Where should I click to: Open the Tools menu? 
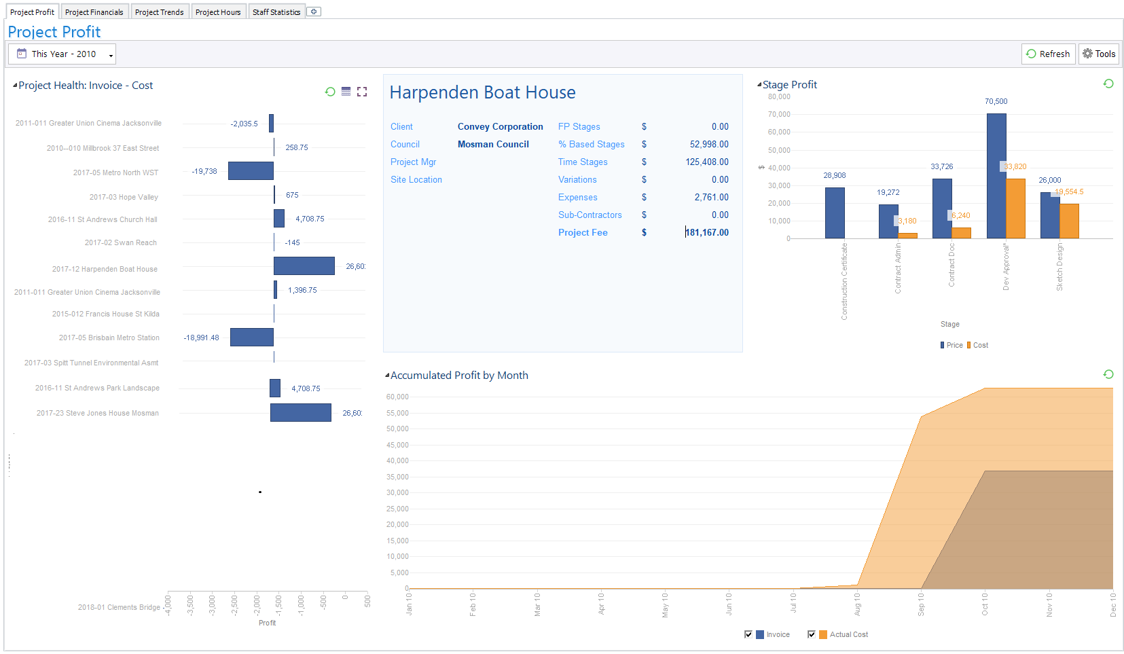[1098, 54]
